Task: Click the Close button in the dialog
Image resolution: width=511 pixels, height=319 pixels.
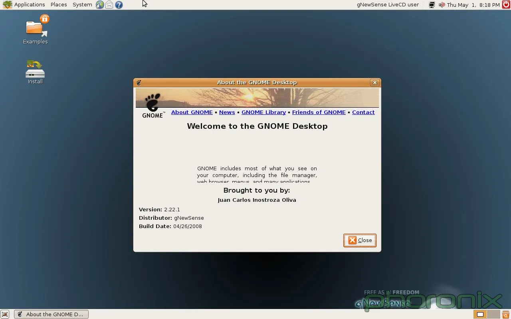Action: pyautogui.click(x=360, y=240)
